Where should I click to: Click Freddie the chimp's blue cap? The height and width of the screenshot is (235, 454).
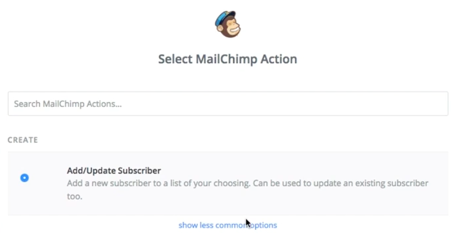pos(224,17)
